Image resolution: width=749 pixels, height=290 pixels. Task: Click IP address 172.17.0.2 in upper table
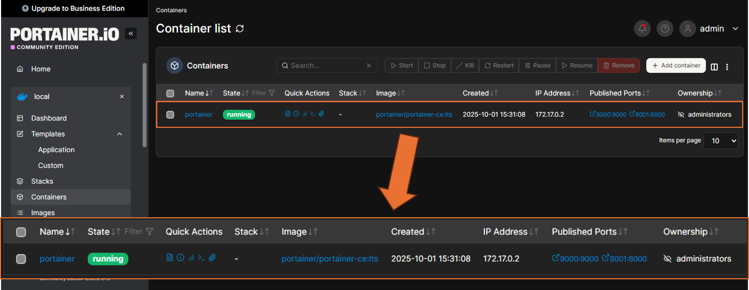549,115
